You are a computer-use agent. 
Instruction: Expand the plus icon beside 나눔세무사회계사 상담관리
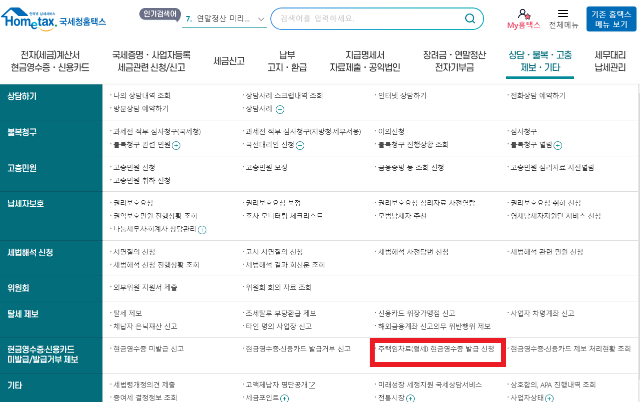[202, 230]
